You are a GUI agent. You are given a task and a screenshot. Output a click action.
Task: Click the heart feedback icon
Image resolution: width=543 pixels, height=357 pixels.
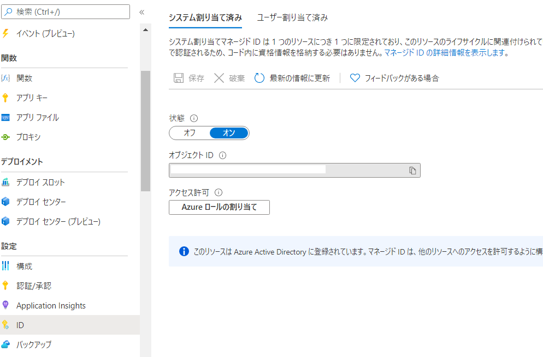point(355,78)
